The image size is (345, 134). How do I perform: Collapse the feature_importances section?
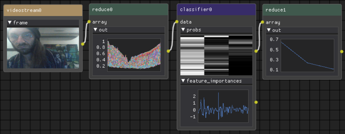[183, 81]
